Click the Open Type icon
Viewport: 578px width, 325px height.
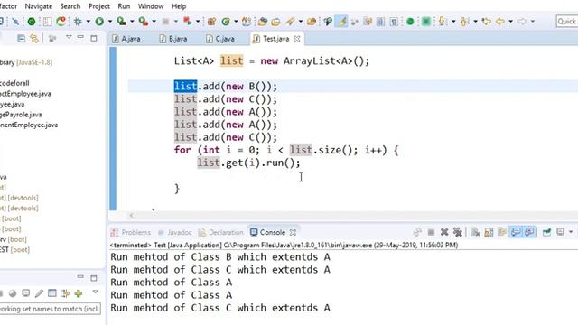coord(263,22)
